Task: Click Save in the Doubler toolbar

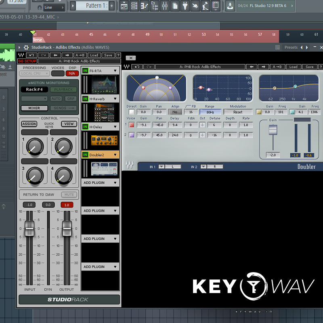Action: tap(309, 67)
